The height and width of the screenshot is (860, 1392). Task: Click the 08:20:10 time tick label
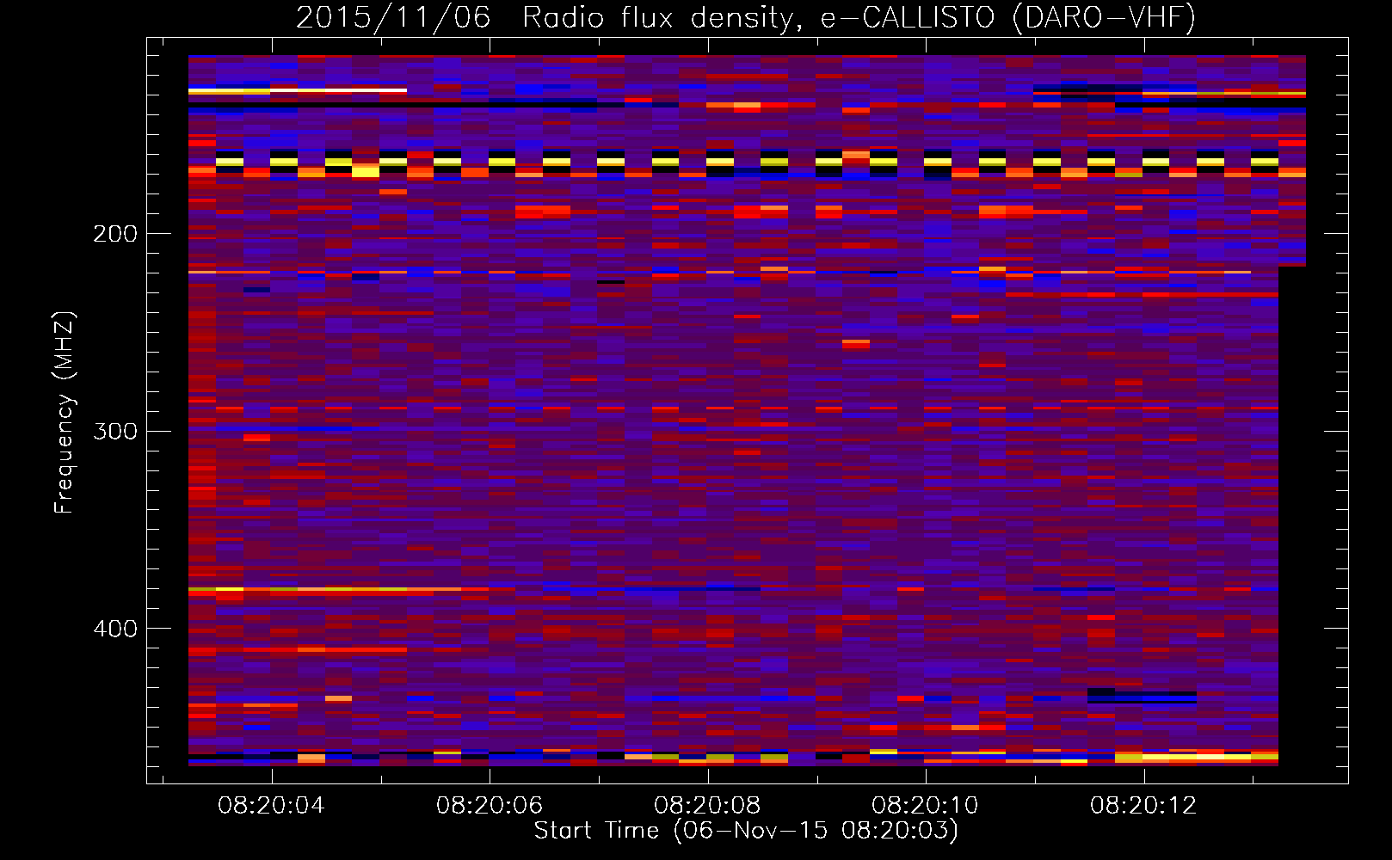pyautogui.click(x=926, y=806)
